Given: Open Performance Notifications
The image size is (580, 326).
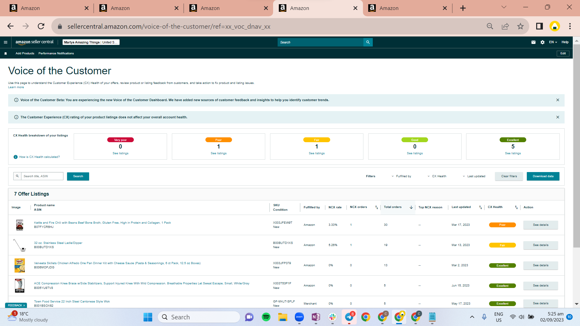Looking at the screenshot, I should [x=56, y=53].
